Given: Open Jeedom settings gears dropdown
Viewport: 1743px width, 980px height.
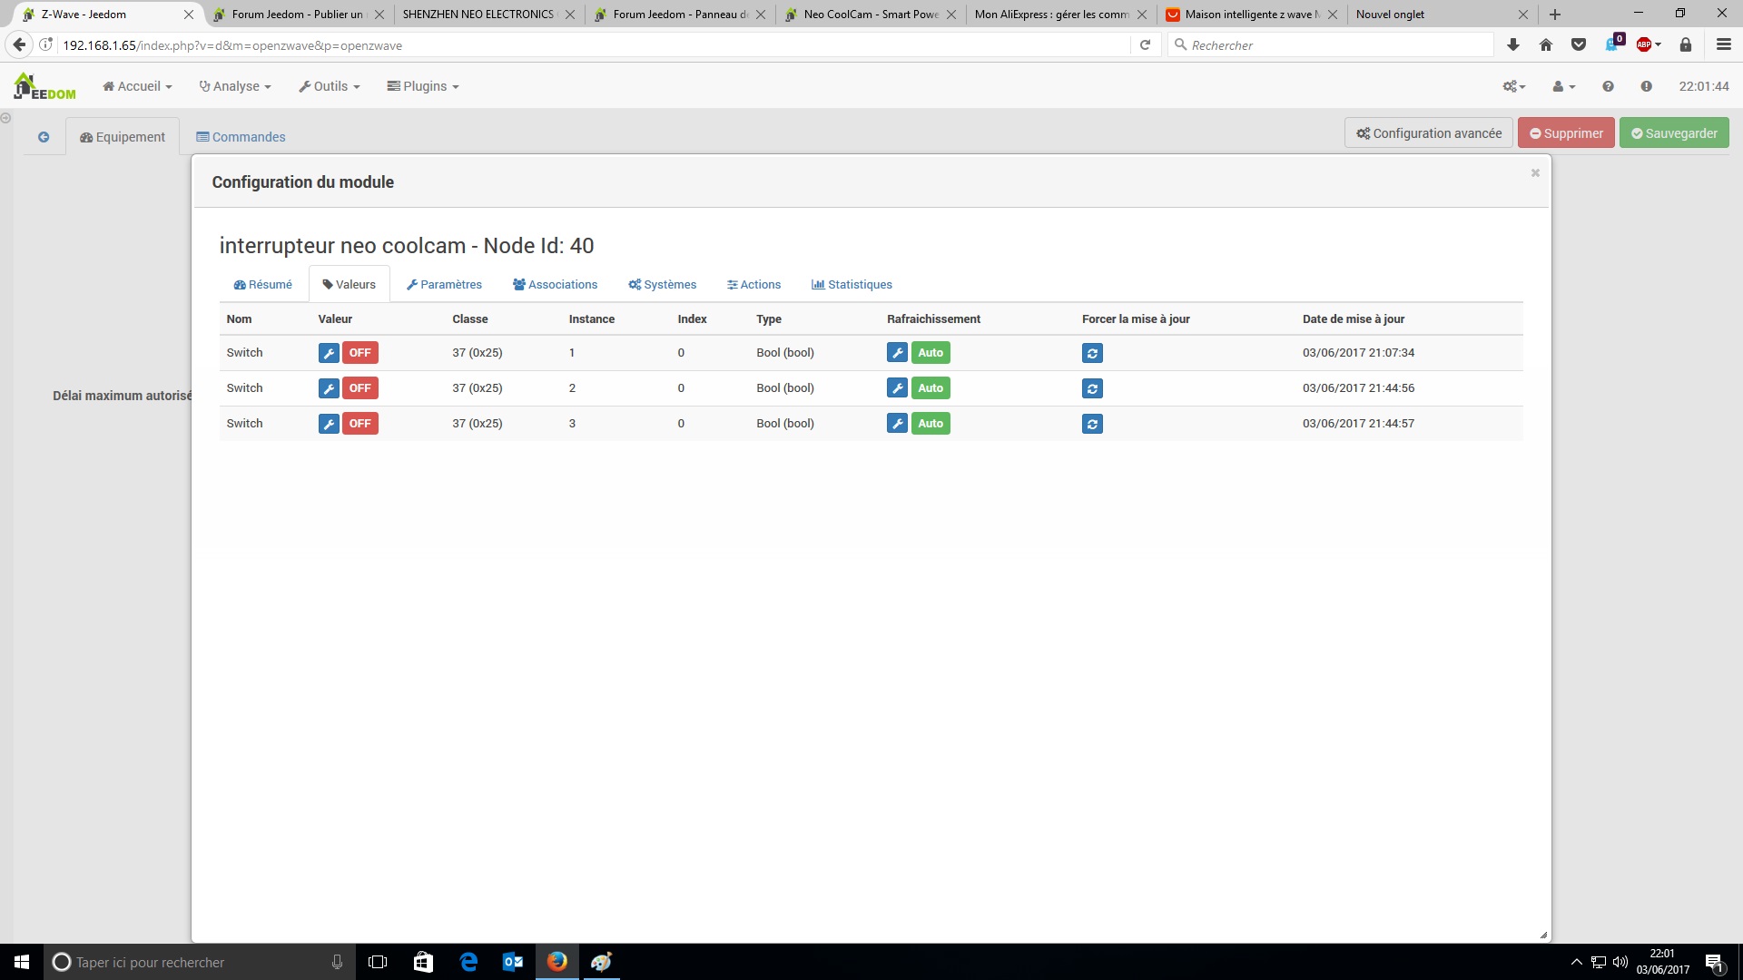Looking at the screenshot, I should tap(1513, 86).
